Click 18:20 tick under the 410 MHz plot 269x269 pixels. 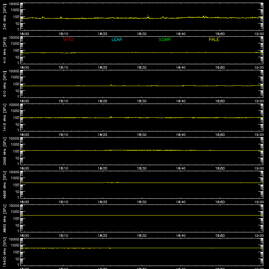click(x=103, y=68)
